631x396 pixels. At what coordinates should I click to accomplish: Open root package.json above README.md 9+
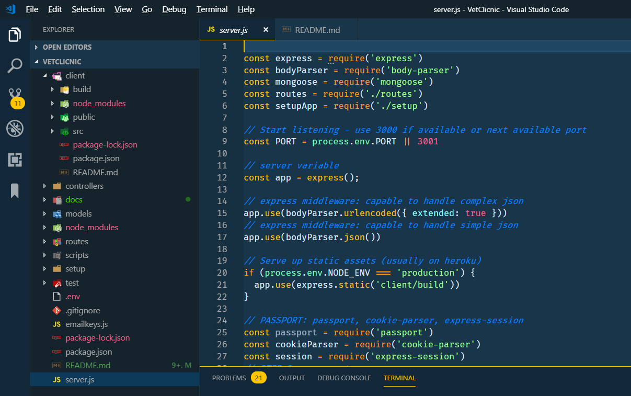114,352
